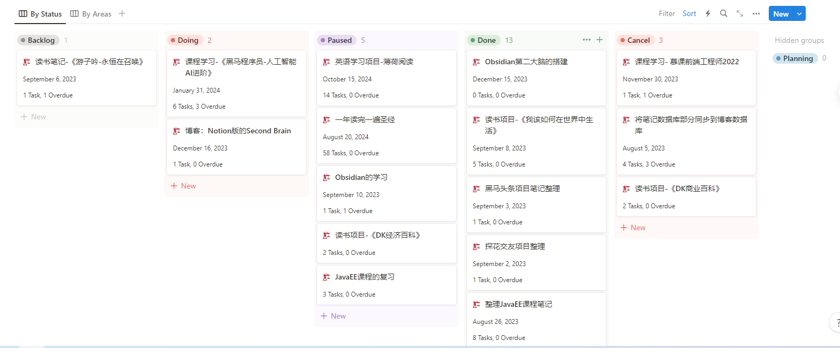
Task: Open the three-dot view options menu
Action: pyautogui.click(x=755, y=13)
